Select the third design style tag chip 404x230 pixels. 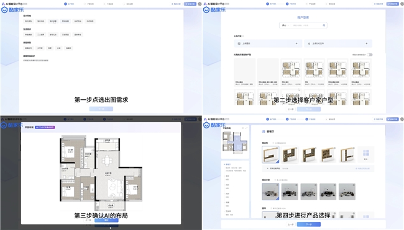[53, 21]
